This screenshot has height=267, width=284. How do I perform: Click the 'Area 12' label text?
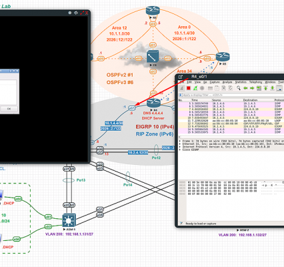tap(119, 28)
